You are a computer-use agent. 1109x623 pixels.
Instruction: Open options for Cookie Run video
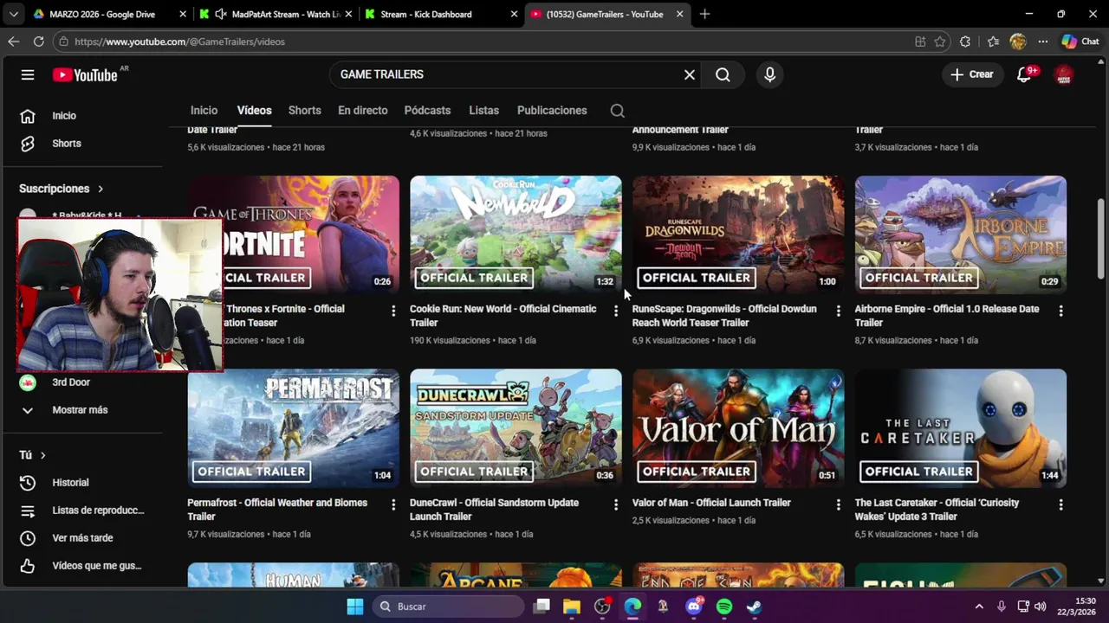pos(616,311)
